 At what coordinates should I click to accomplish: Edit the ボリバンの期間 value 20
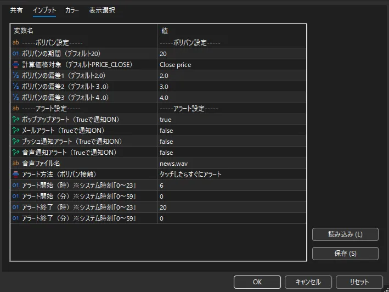[x=232, y=53]
